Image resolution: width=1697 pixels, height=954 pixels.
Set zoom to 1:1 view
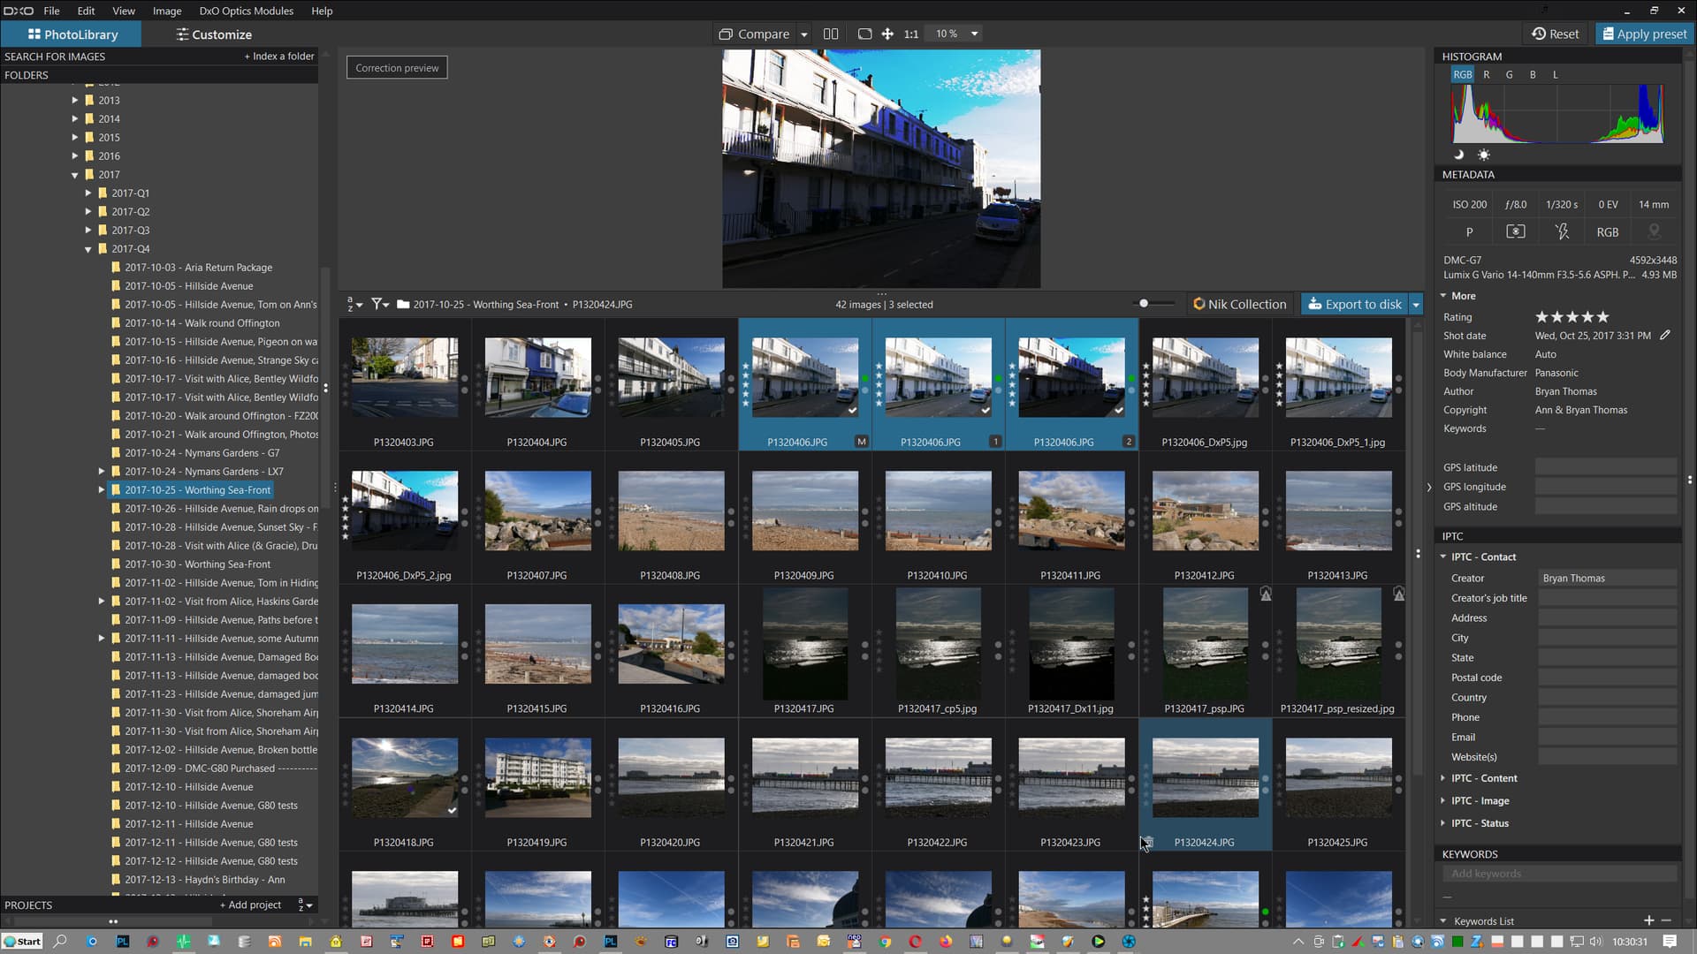click(x=911, y=34)
